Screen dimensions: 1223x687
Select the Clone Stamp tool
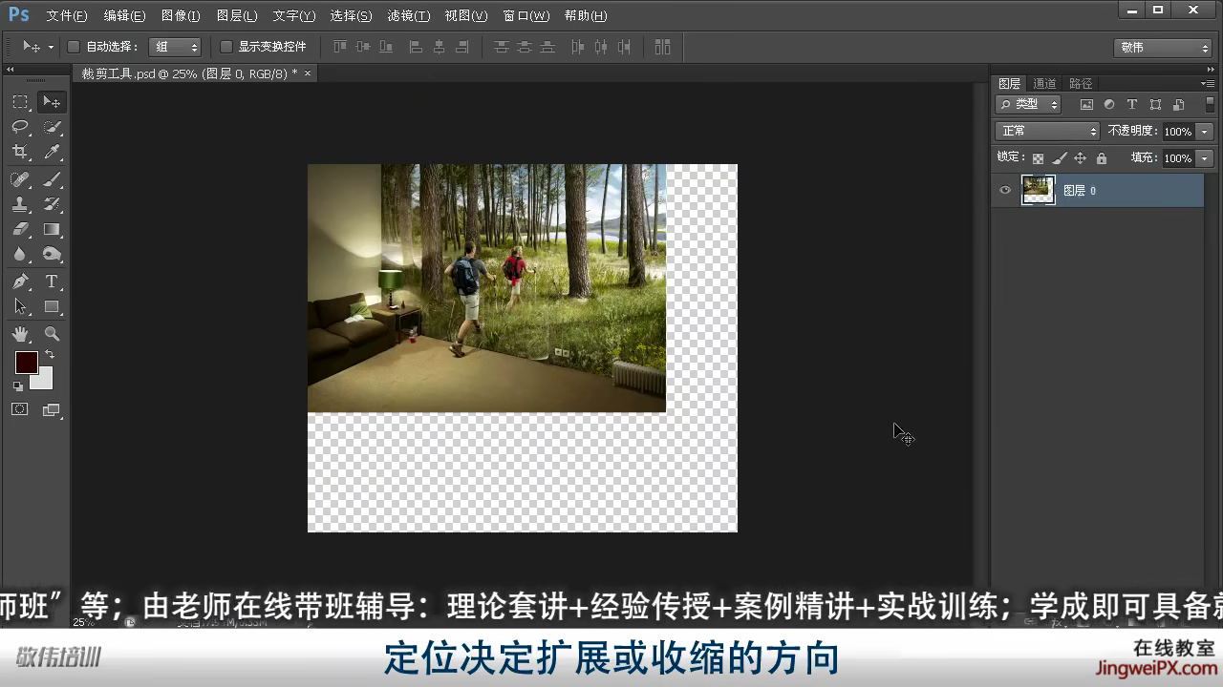click(x=20, y=204)
